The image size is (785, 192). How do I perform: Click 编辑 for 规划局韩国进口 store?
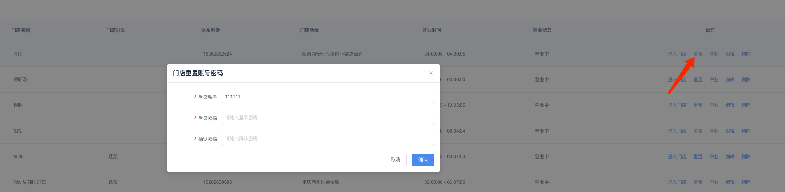(730, 182)
